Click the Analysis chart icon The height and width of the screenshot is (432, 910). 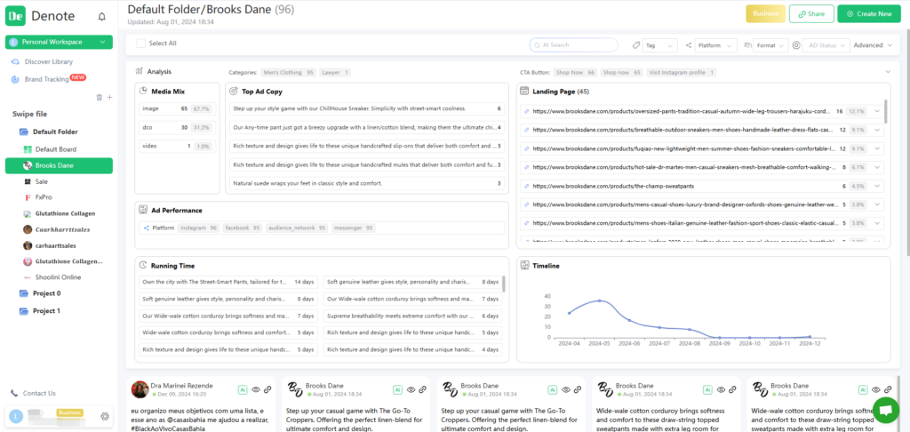[x=140, y=71]
